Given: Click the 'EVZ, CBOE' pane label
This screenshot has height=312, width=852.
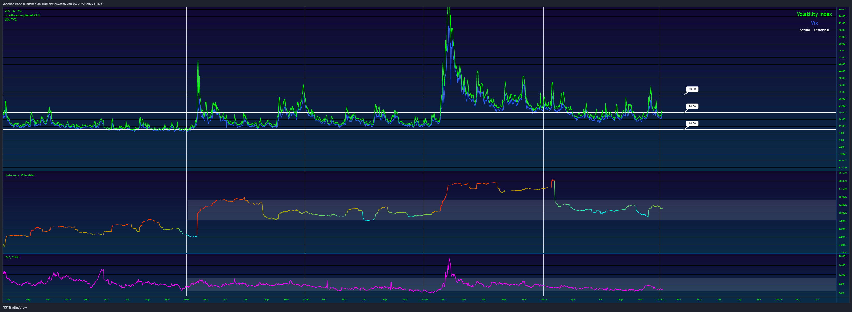Looking at the screenshot, I should tap(12, 257).
